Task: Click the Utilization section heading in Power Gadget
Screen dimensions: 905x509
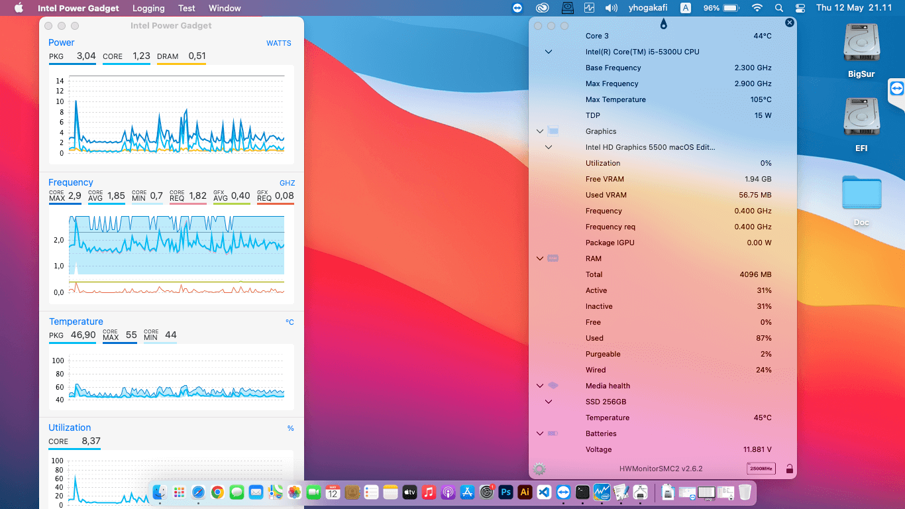Action: [x=70, y=427]
